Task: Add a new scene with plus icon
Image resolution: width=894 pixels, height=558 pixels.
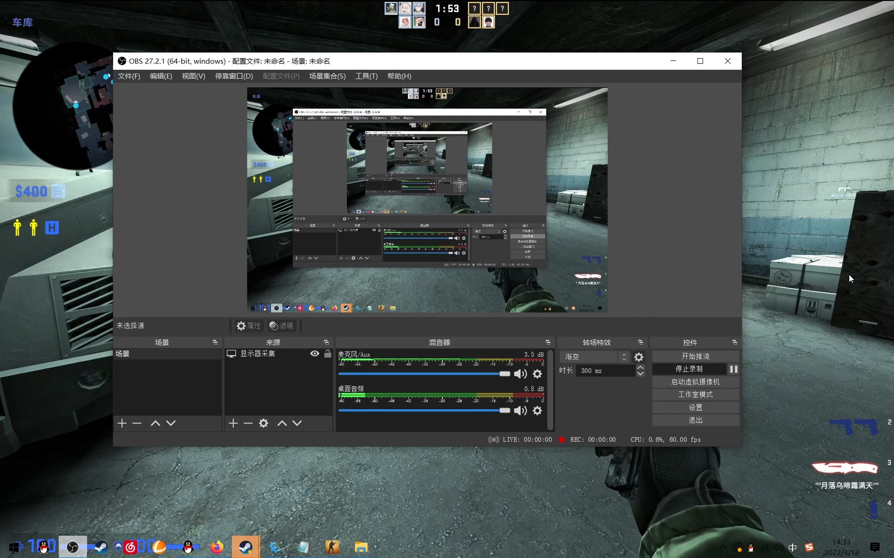Action: (122, 423)
